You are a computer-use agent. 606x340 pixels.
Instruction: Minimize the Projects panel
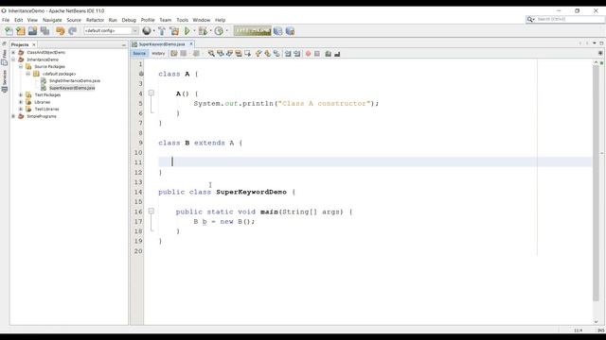click(124, 45)
